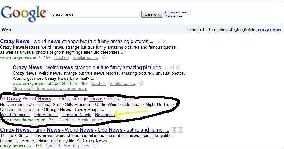This screenshot has height=149, width=284.
Task: Open search Preferences
Action: click(x=173, y=16)
